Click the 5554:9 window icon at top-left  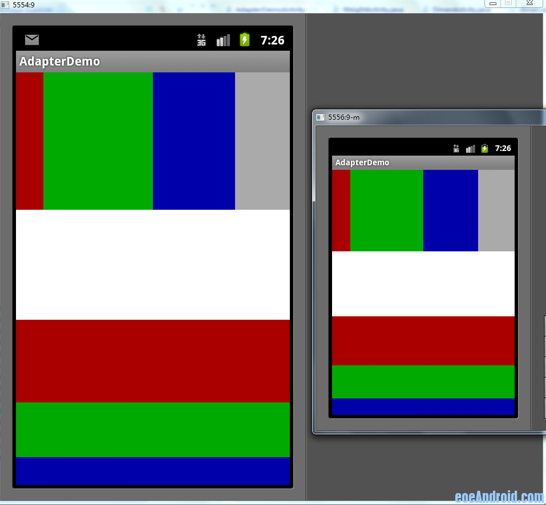point(5,5)
